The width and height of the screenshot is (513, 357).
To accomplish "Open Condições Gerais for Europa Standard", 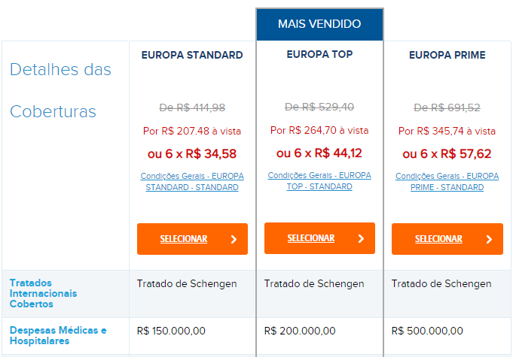I will 192,181.
